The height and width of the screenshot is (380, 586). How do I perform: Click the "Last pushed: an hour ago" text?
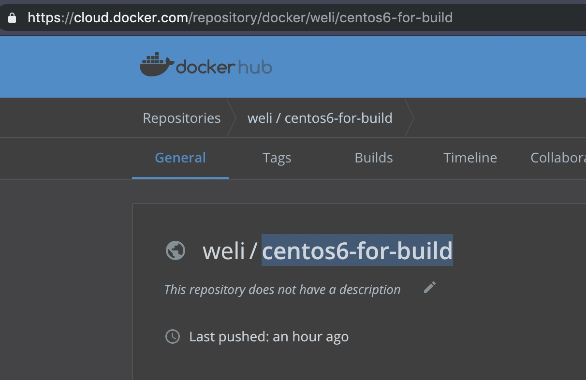(269, 336)
